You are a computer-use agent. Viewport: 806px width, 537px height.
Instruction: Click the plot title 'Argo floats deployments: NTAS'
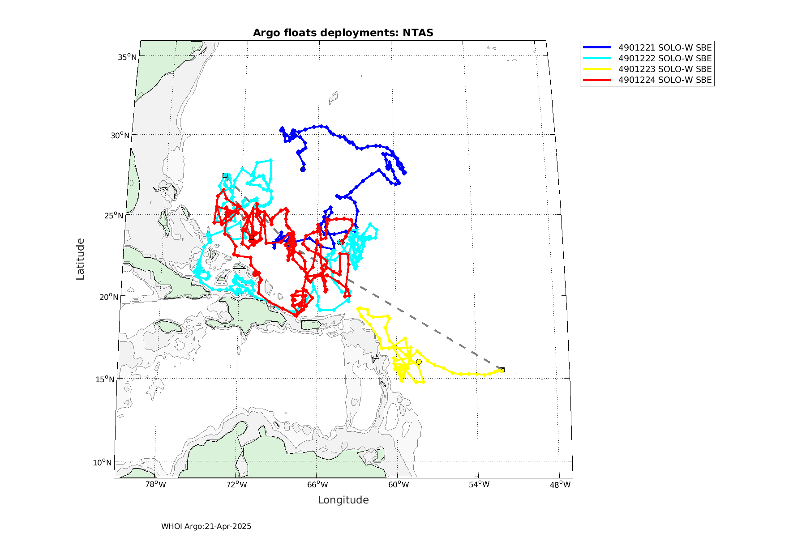click(343, 33)
